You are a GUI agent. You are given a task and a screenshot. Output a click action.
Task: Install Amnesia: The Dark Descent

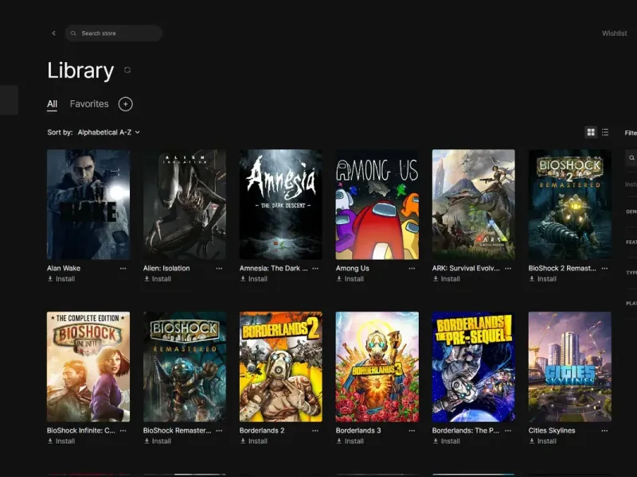pyautogui.click(x=254, y=279)
